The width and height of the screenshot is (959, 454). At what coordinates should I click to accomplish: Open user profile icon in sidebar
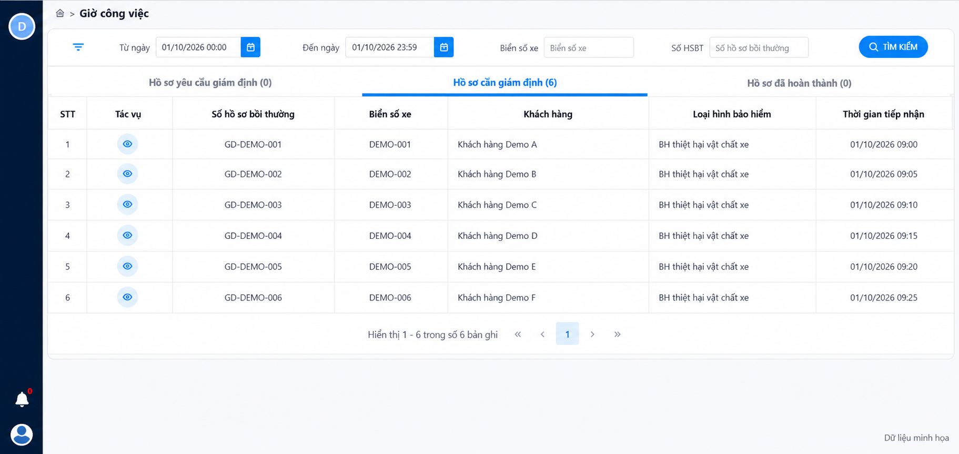click(22, 435)
